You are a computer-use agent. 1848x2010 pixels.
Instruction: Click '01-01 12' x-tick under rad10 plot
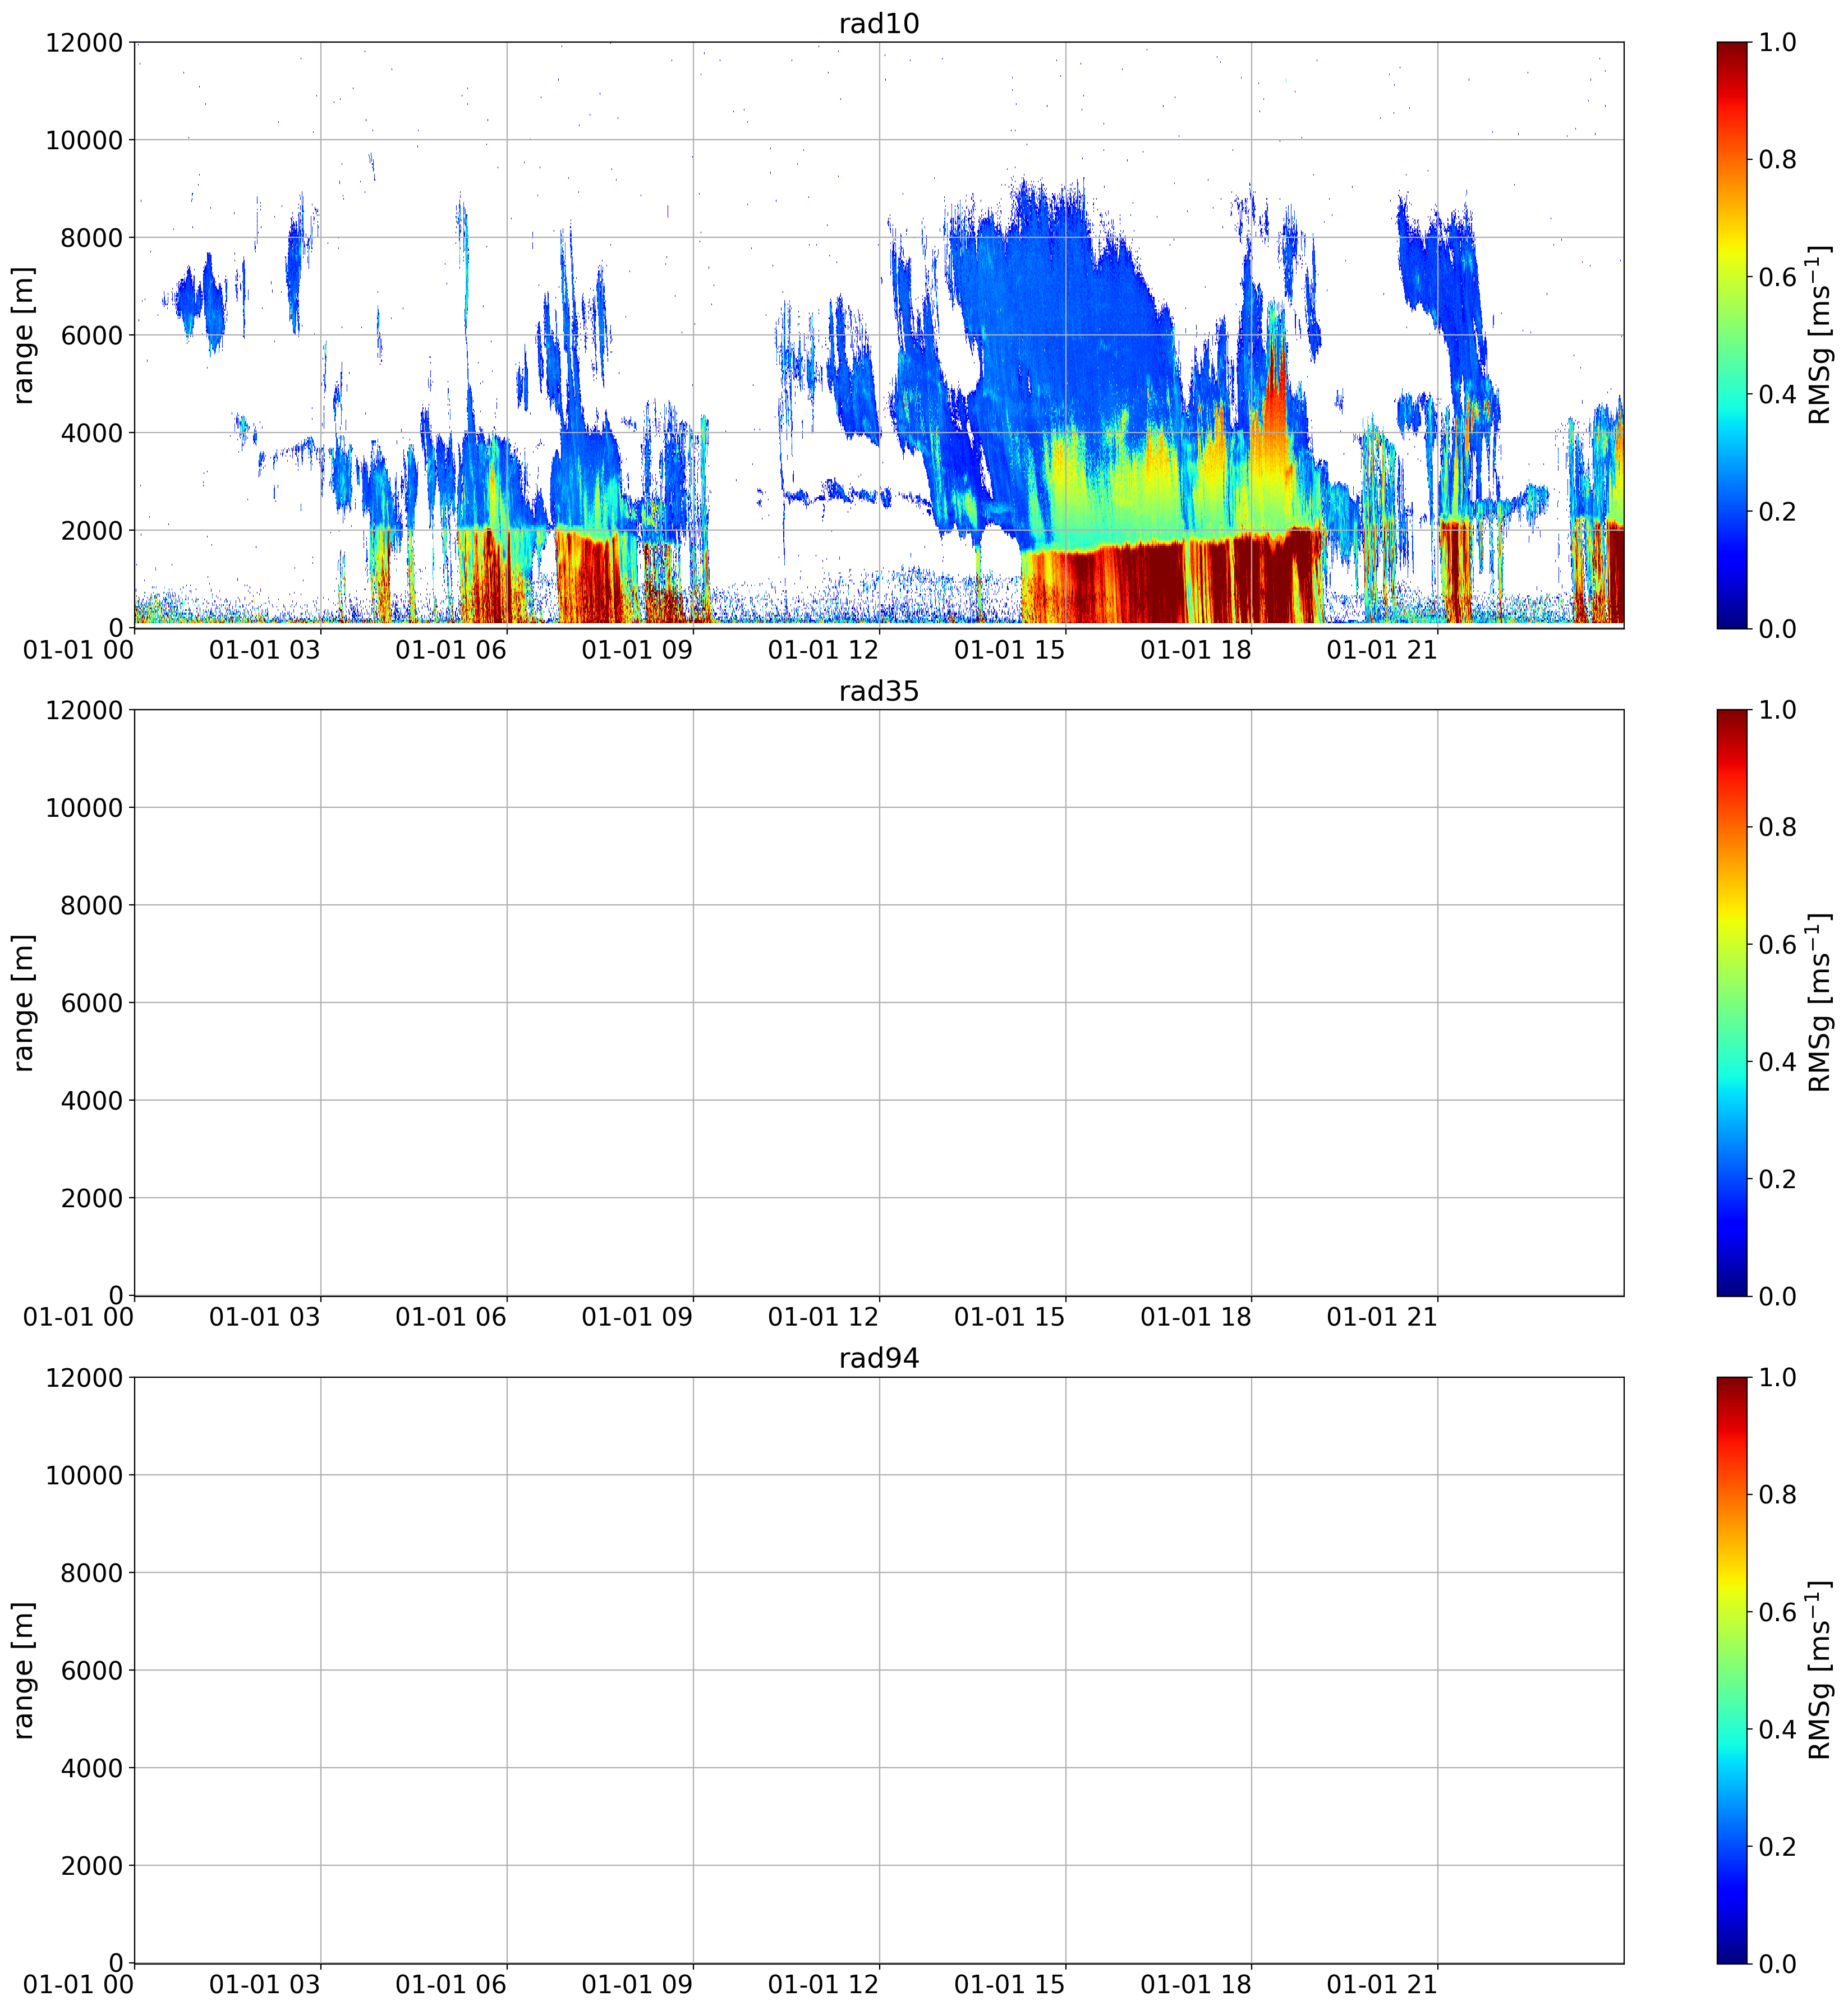coord(823,650)
